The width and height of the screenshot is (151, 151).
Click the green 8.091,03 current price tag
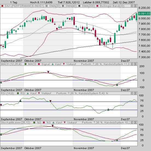coord(144,13)
